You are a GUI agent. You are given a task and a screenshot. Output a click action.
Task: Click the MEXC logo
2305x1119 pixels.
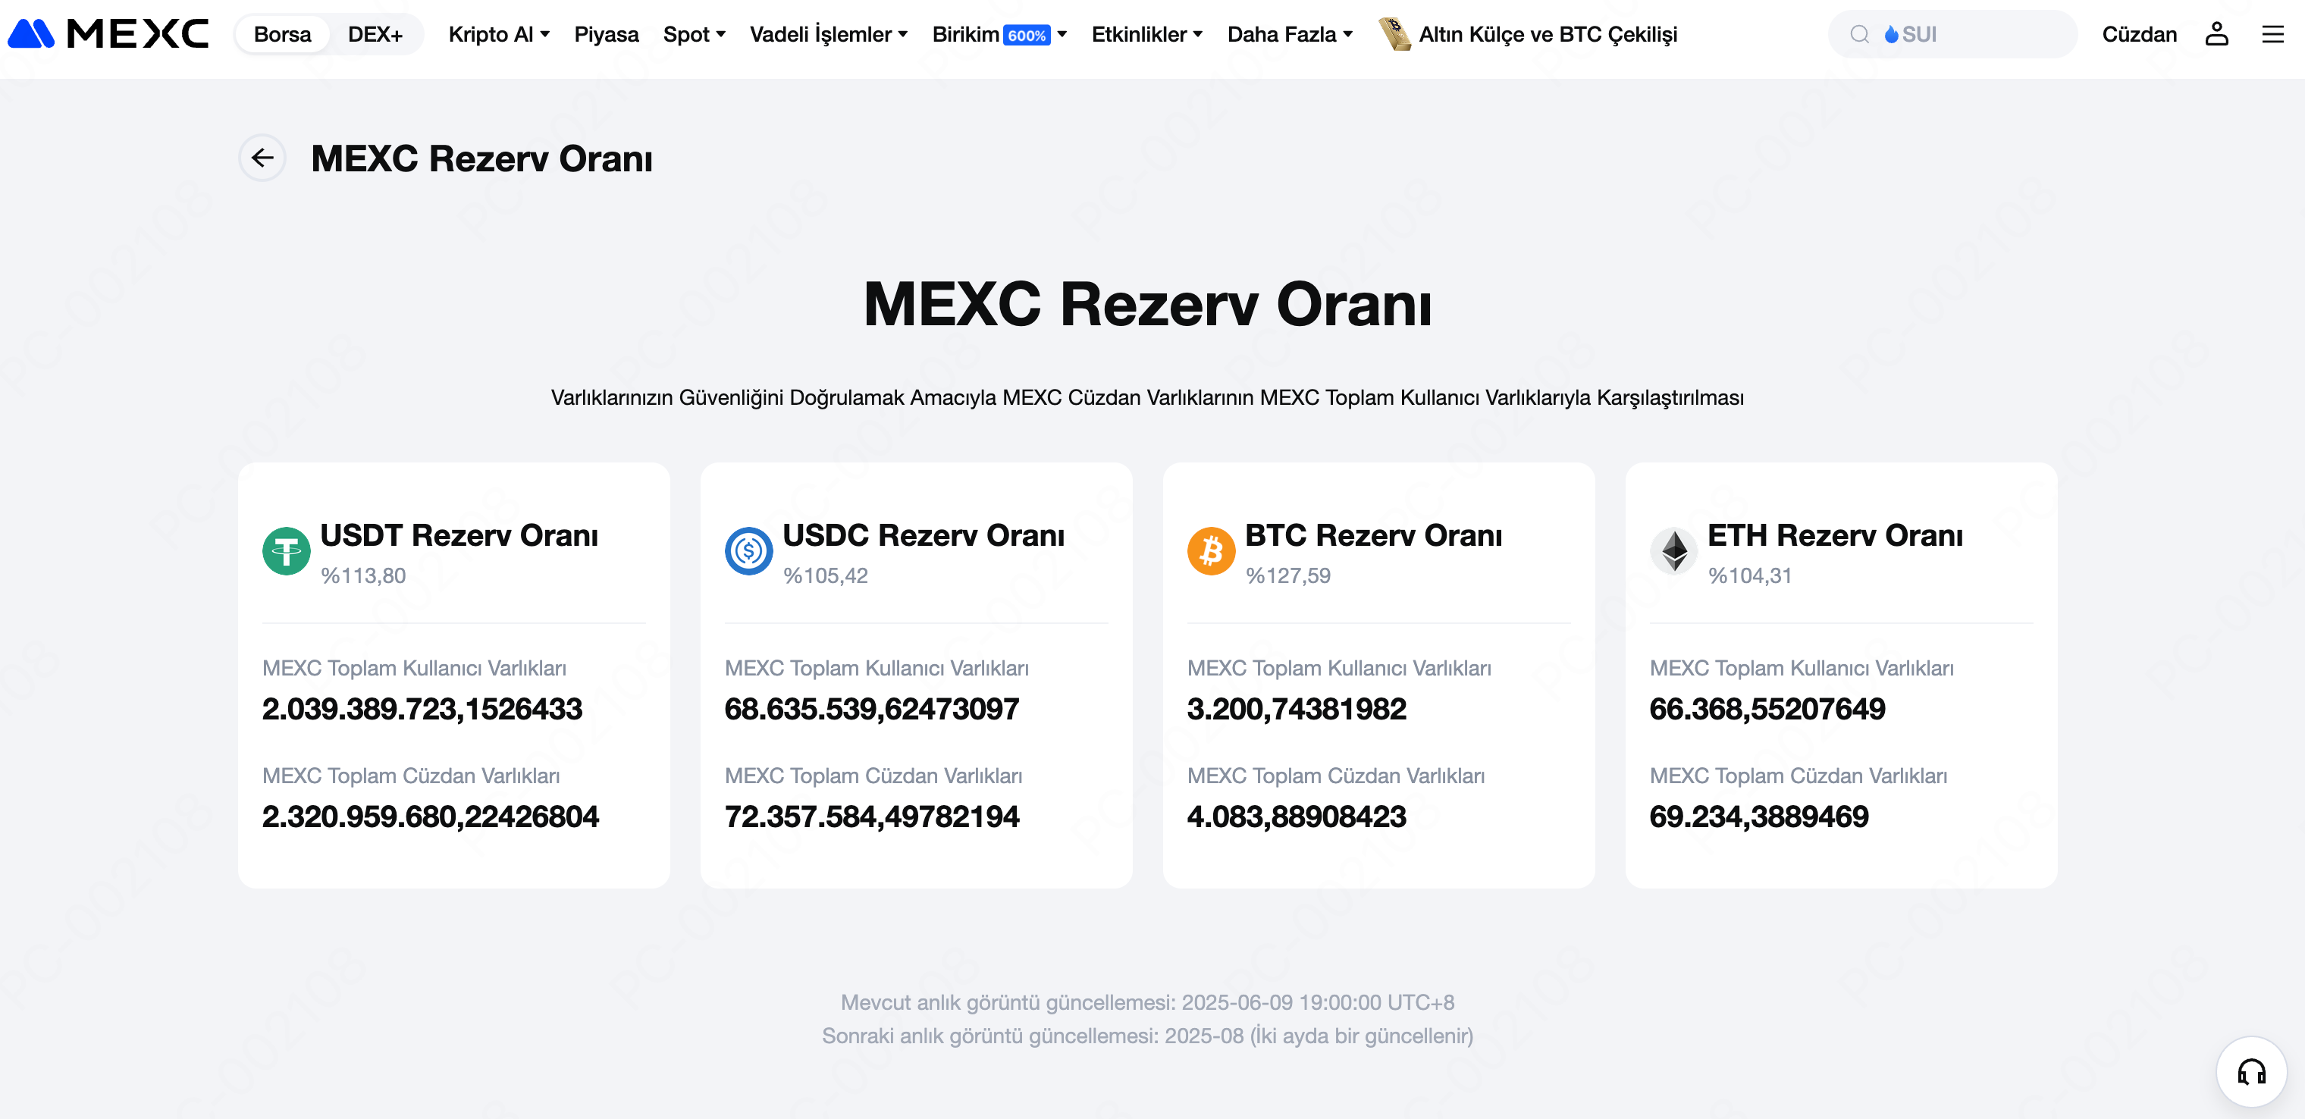(x=108, y=34)
